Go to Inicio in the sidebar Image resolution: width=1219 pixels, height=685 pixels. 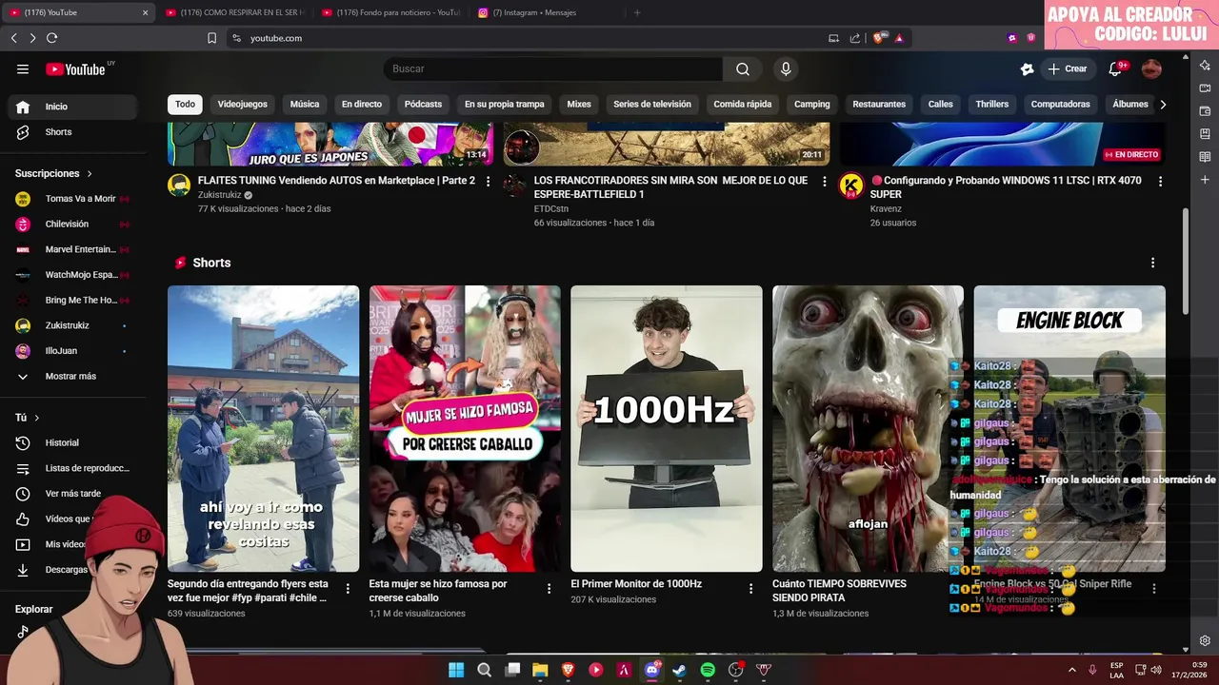tap(72, 107)
